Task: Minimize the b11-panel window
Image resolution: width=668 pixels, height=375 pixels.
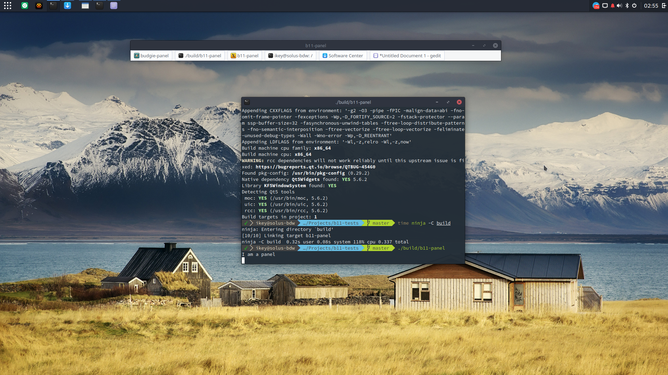Action: click(473, 45)
